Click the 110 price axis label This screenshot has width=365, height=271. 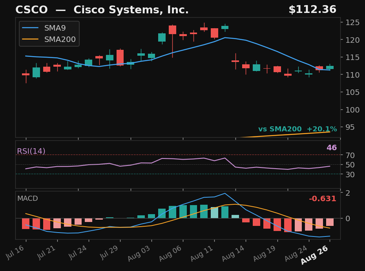click(x=352, y=75)
